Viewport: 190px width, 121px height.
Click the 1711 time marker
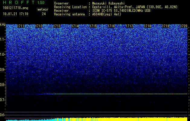21,26
